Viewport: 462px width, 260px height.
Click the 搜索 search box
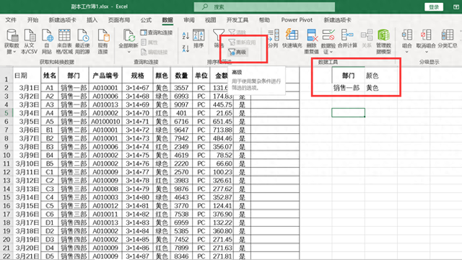[x=264, y=6]
